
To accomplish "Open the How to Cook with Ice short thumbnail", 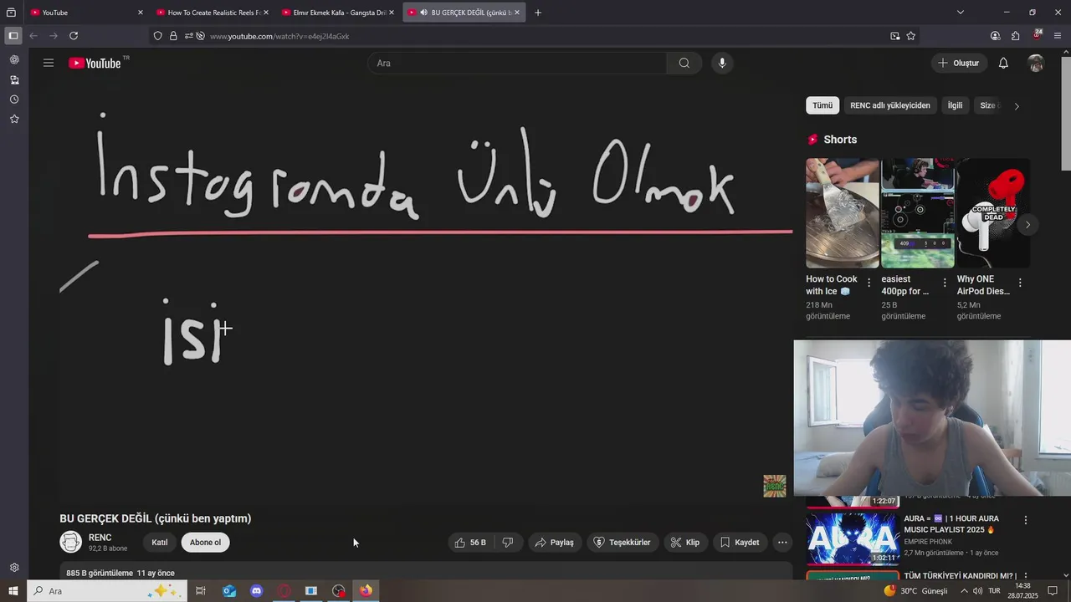I will [843, 213].
